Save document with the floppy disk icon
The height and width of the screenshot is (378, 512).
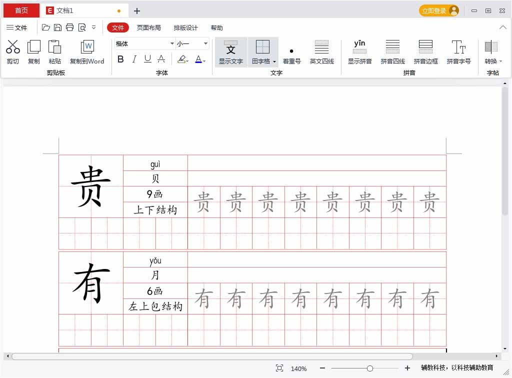(57, 27)
